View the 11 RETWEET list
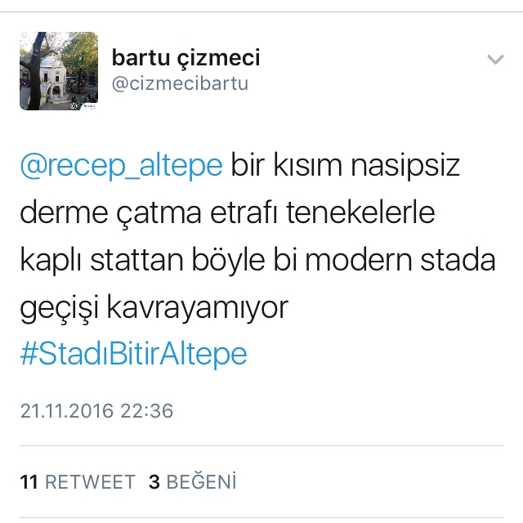The height and width of the screenshot is (523, 523). (78, 482)
